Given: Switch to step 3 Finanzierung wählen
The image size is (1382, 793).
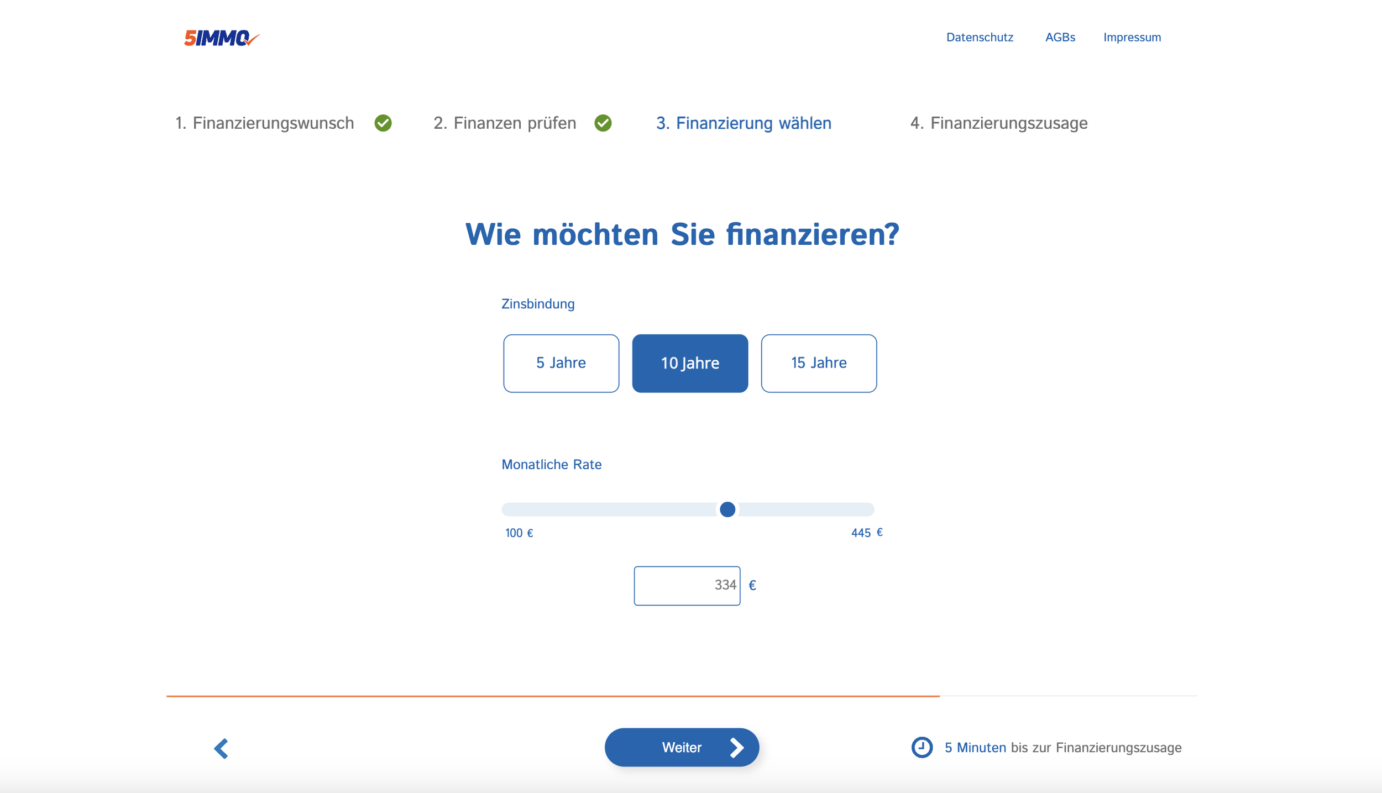Looking at the screenshot, I should coord(743,123).
